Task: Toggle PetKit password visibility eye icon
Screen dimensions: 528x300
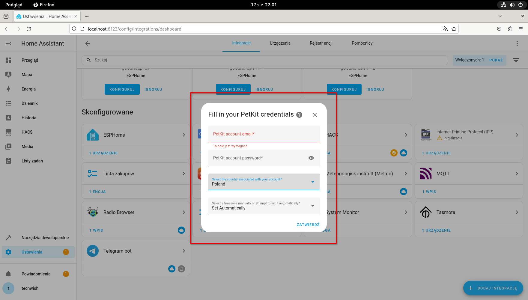Action: tap(311, 158)
